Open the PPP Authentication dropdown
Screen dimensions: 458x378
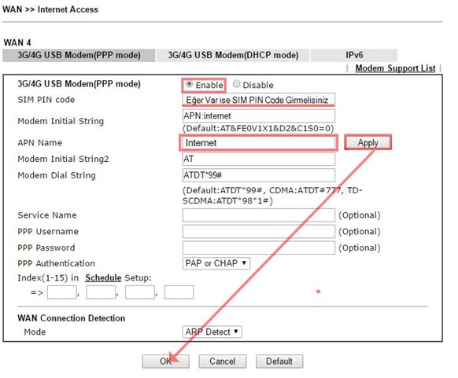tap(216, 263)
